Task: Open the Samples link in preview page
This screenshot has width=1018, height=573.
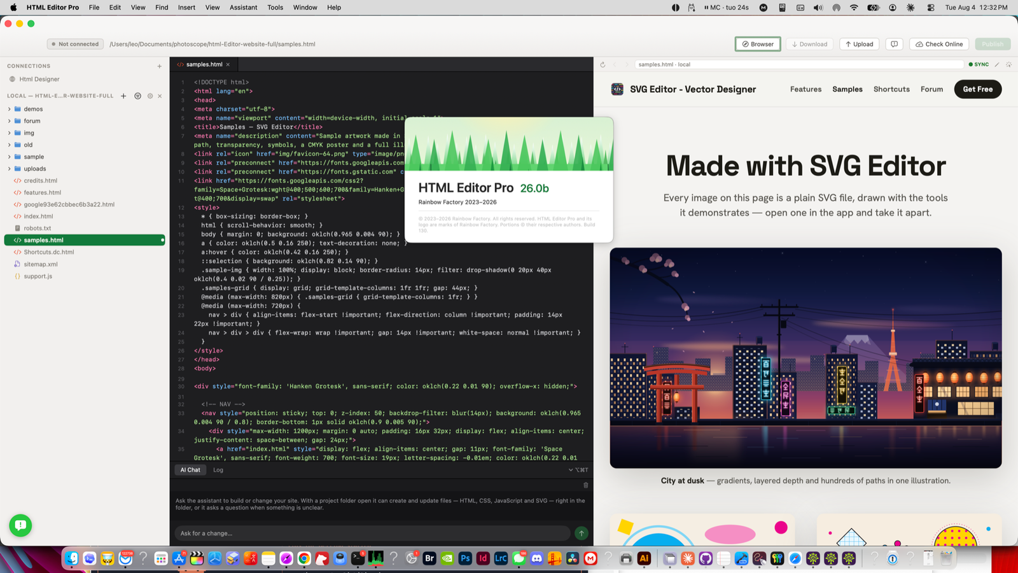Action: tap(847, 89)
